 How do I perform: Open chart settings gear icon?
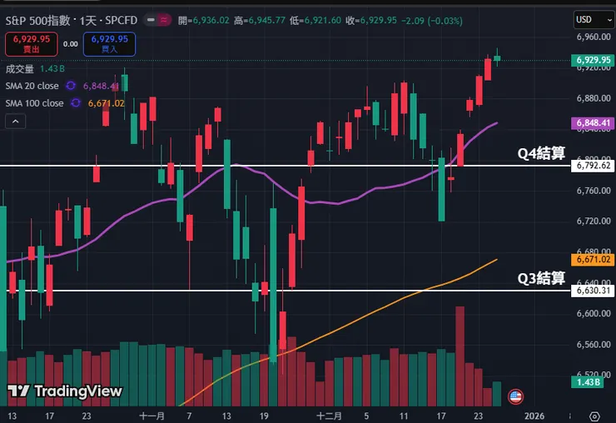pyautogui.click(x=595, y=416)
